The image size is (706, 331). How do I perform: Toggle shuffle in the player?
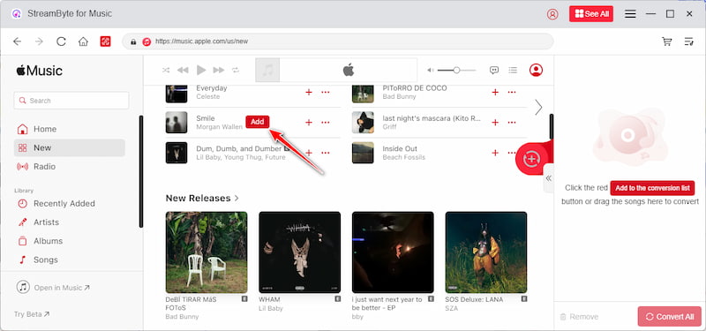tap(166, 70)
